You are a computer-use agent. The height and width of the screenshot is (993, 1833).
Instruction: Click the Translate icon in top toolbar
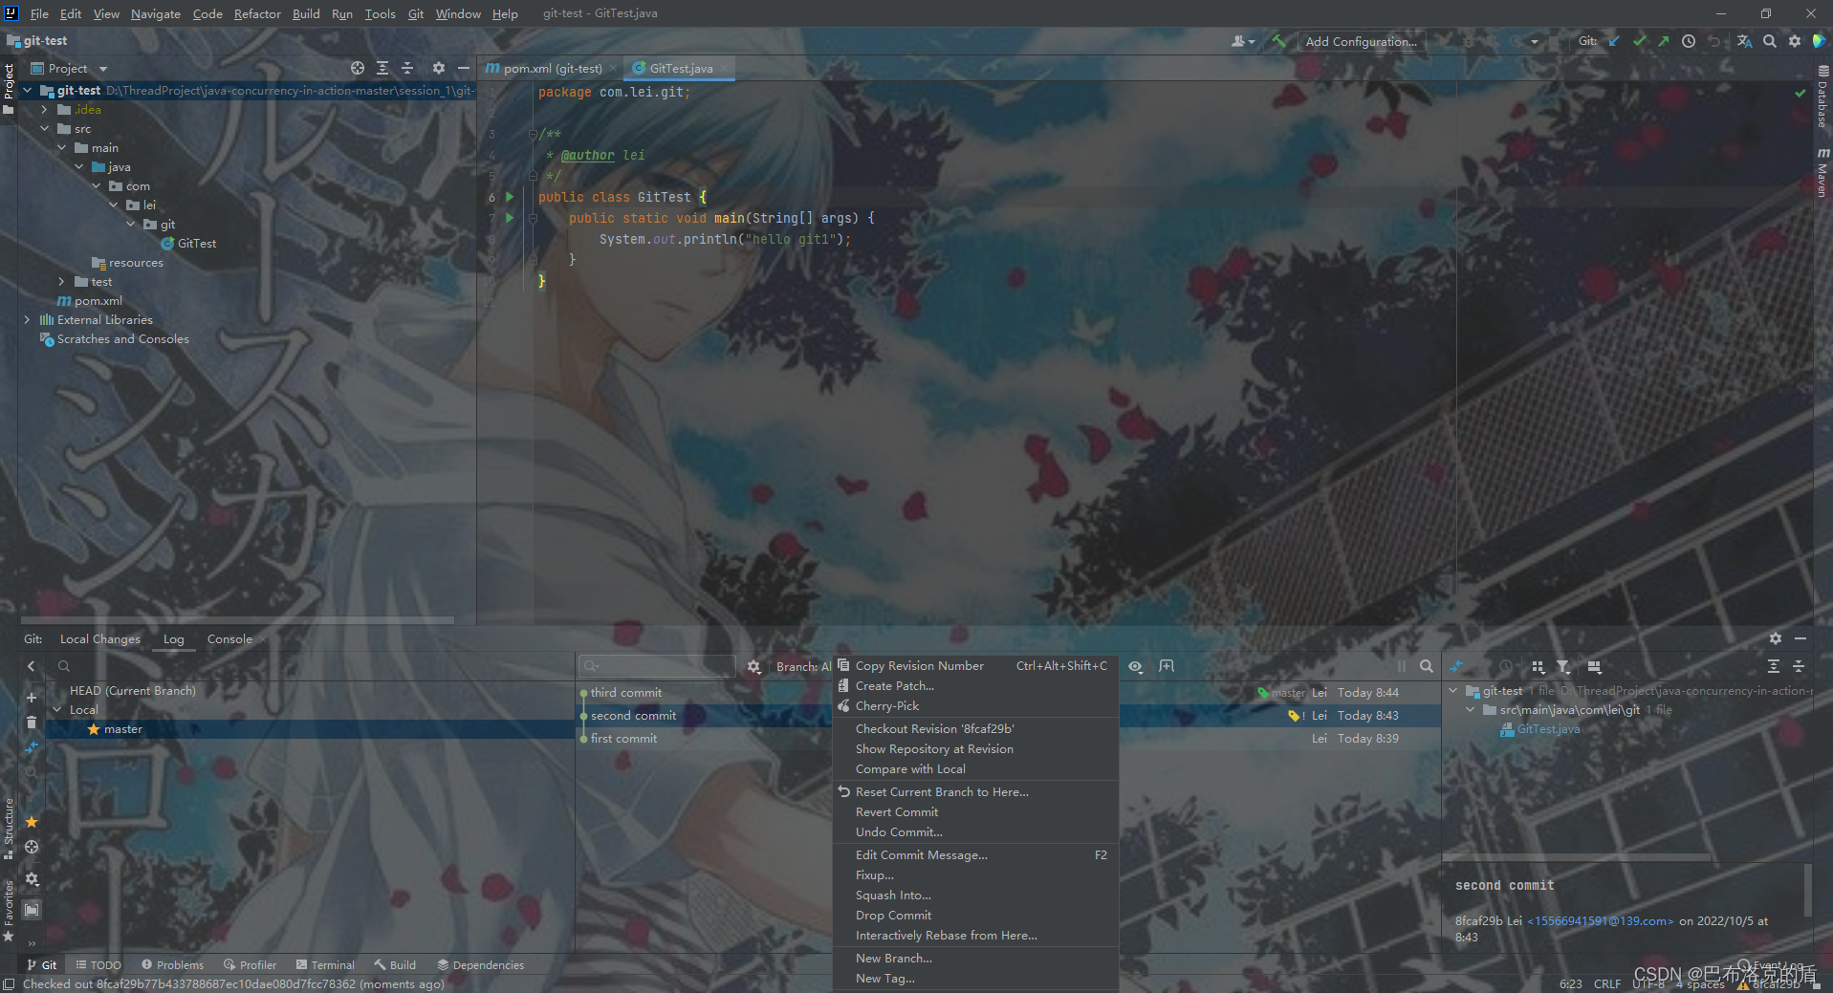1745,41
